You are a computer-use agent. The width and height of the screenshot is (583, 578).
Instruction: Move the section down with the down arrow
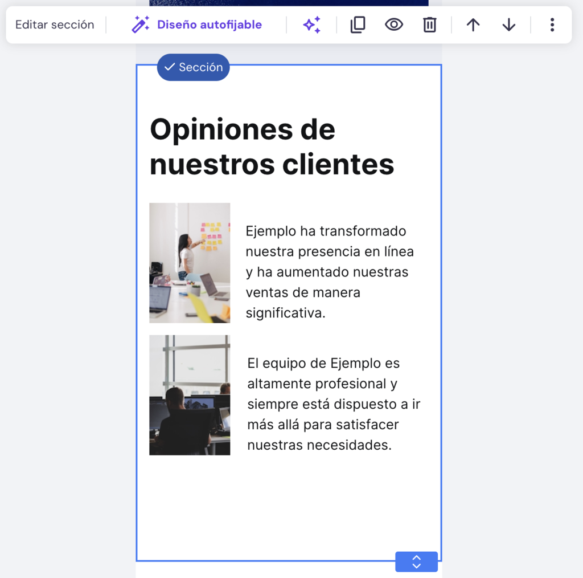coord(508,25)
